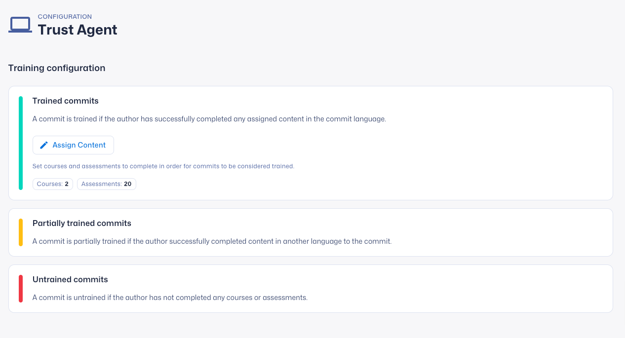The width and height of the screenshot is (625, 338).
Task: Select the Trained commits card
Action: tap(310, 143)
